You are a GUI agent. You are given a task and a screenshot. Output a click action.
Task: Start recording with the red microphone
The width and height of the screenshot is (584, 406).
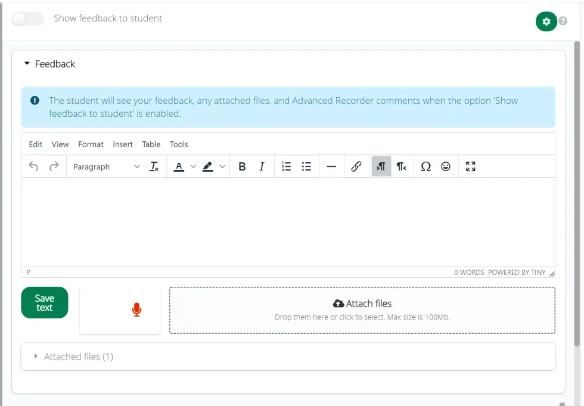coord(136,309)
